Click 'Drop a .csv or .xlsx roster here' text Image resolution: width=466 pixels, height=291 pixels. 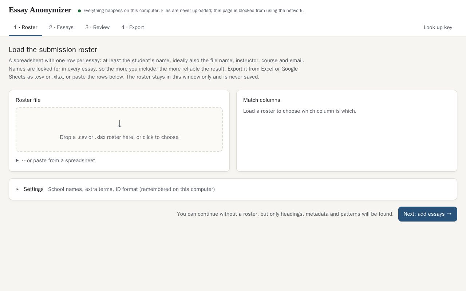119,137
